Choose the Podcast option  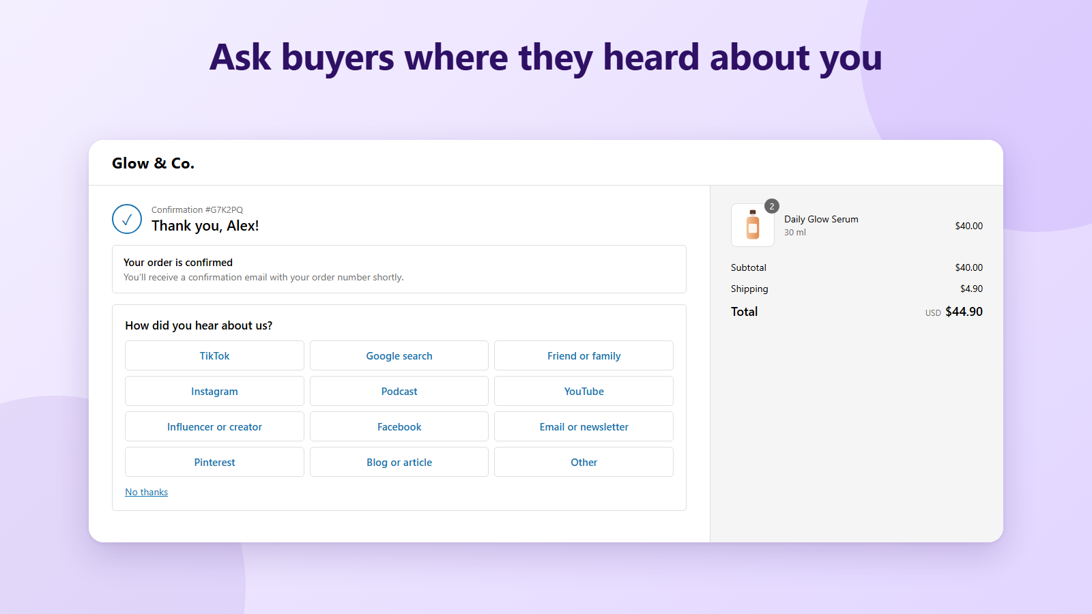click(399, 391)
